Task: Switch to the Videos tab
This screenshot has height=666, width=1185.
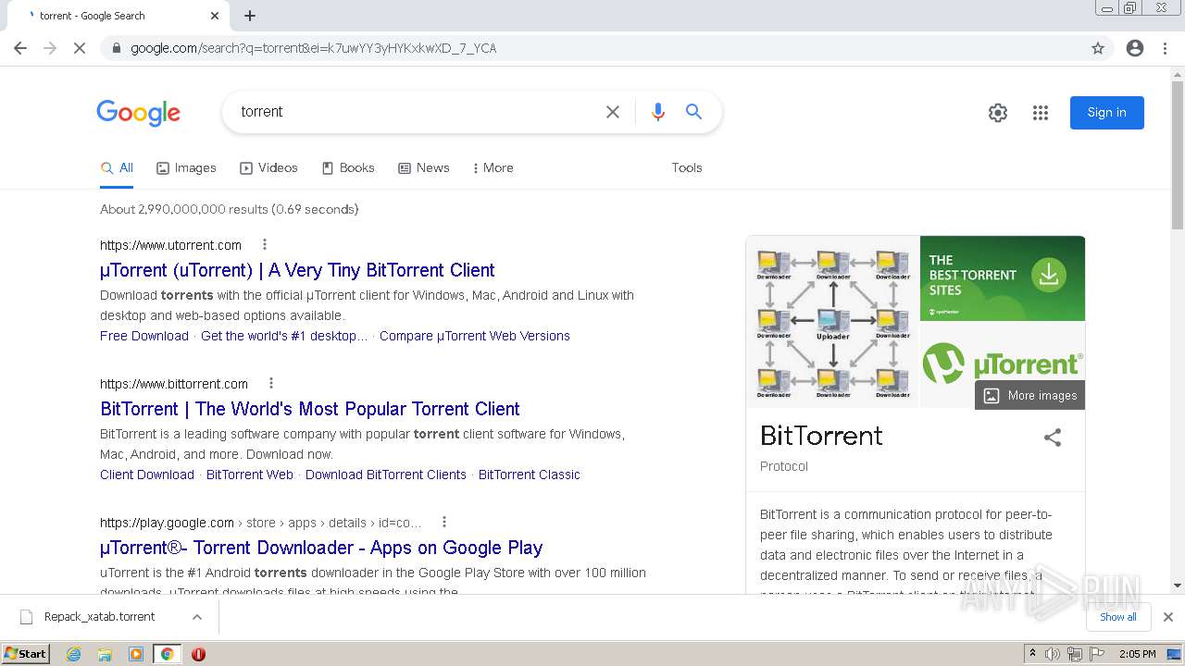Action: (268, 168)
